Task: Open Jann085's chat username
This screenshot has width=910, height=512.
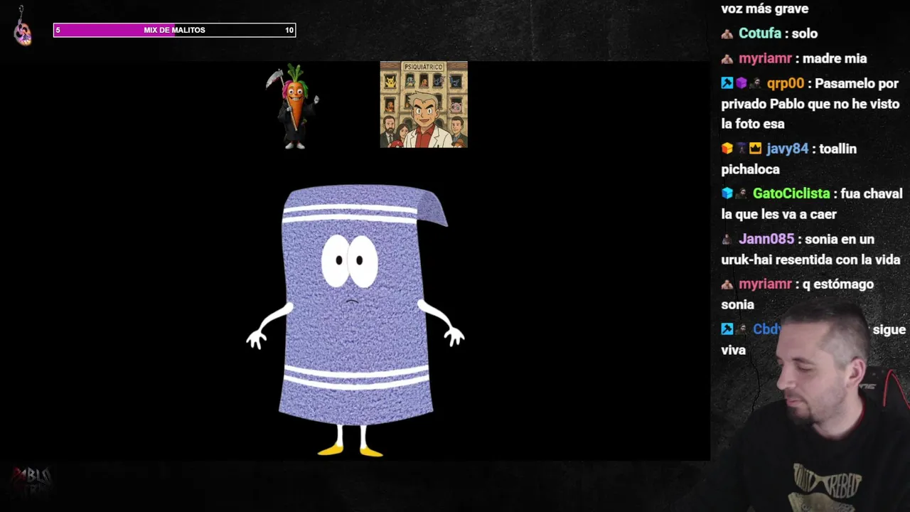Action: point(766,239)
